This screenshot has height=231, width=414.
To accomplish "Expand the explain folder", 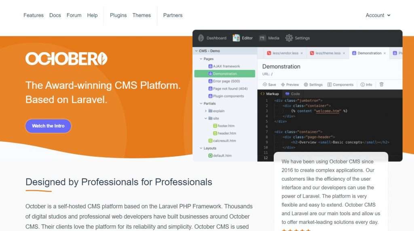I will (206, 111).
